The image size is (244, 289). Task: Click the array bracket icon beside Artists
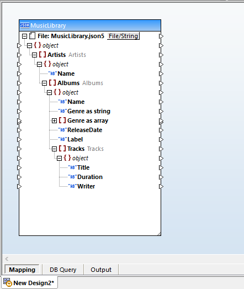point(43,55)
